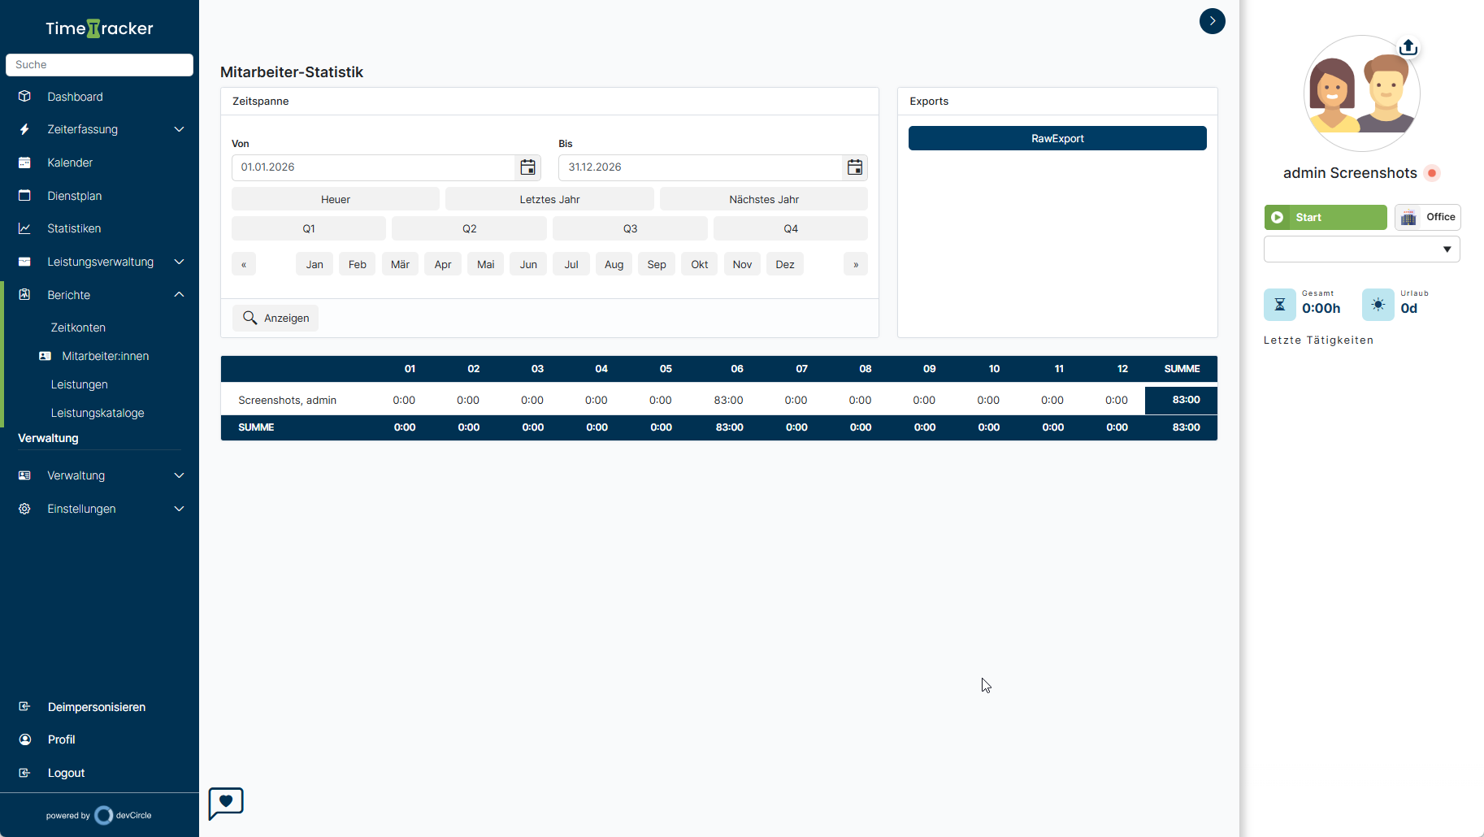Click the Logout icon
Image resolution: width=1484 pixels, height=837 pixels.
point(24,773)
